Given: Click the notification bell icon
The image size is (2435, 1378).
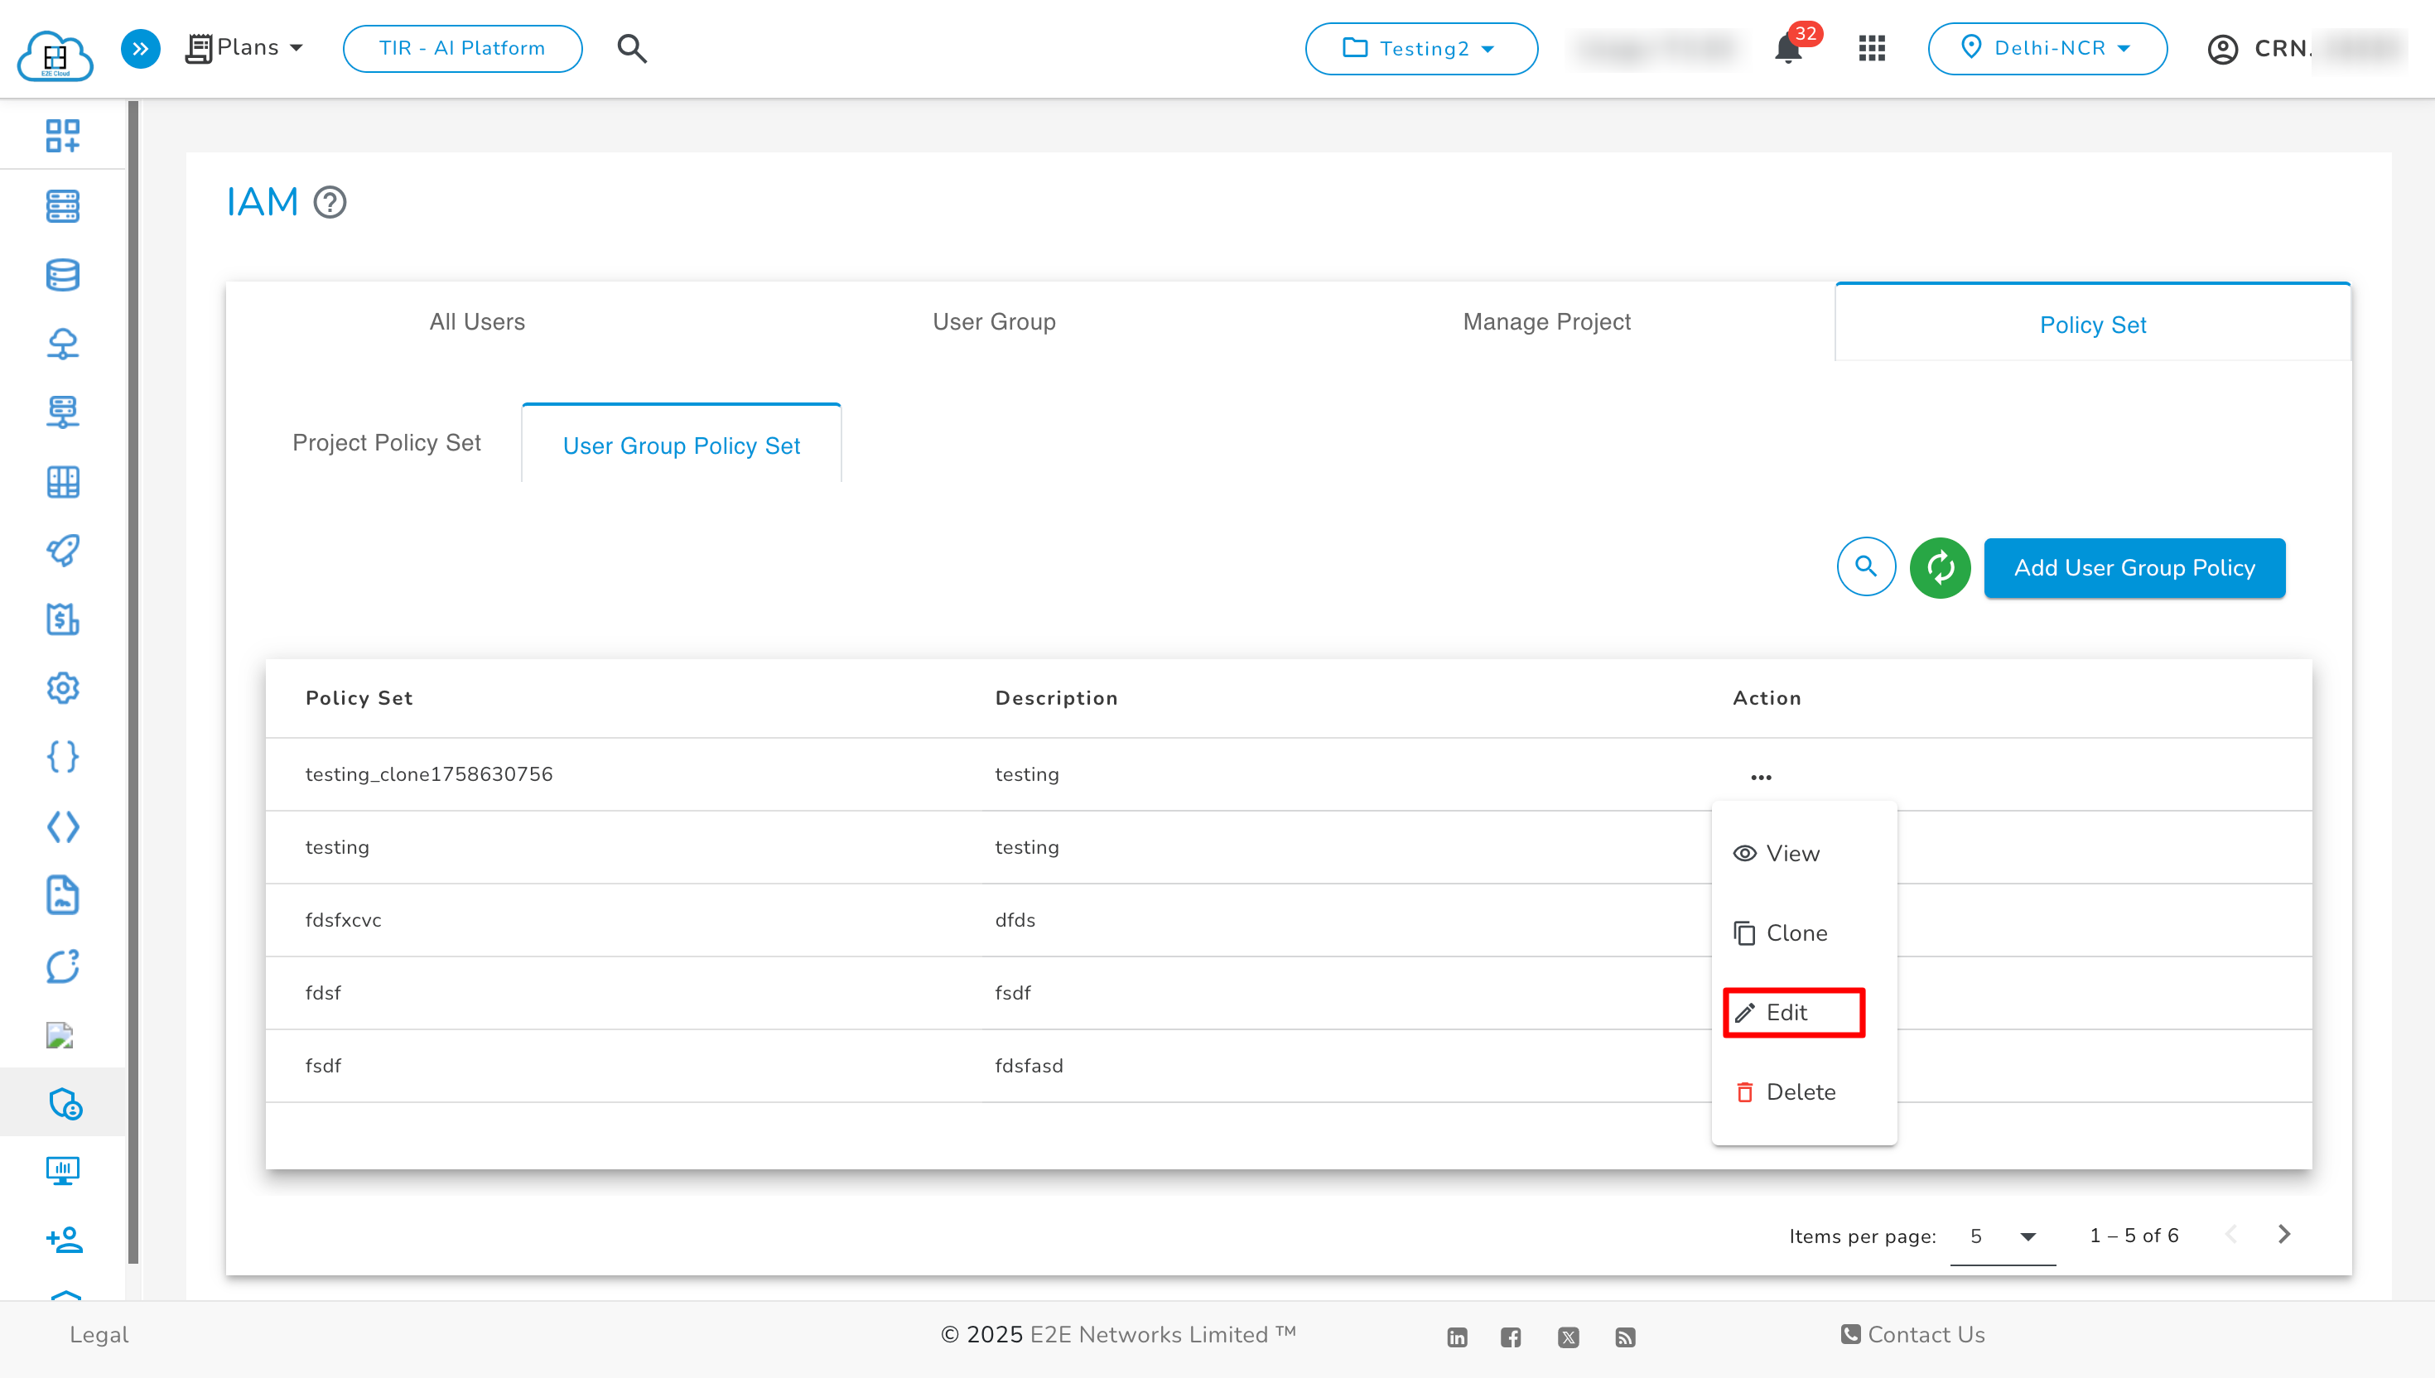Looking at the screenshot, I should point(1786,49).
